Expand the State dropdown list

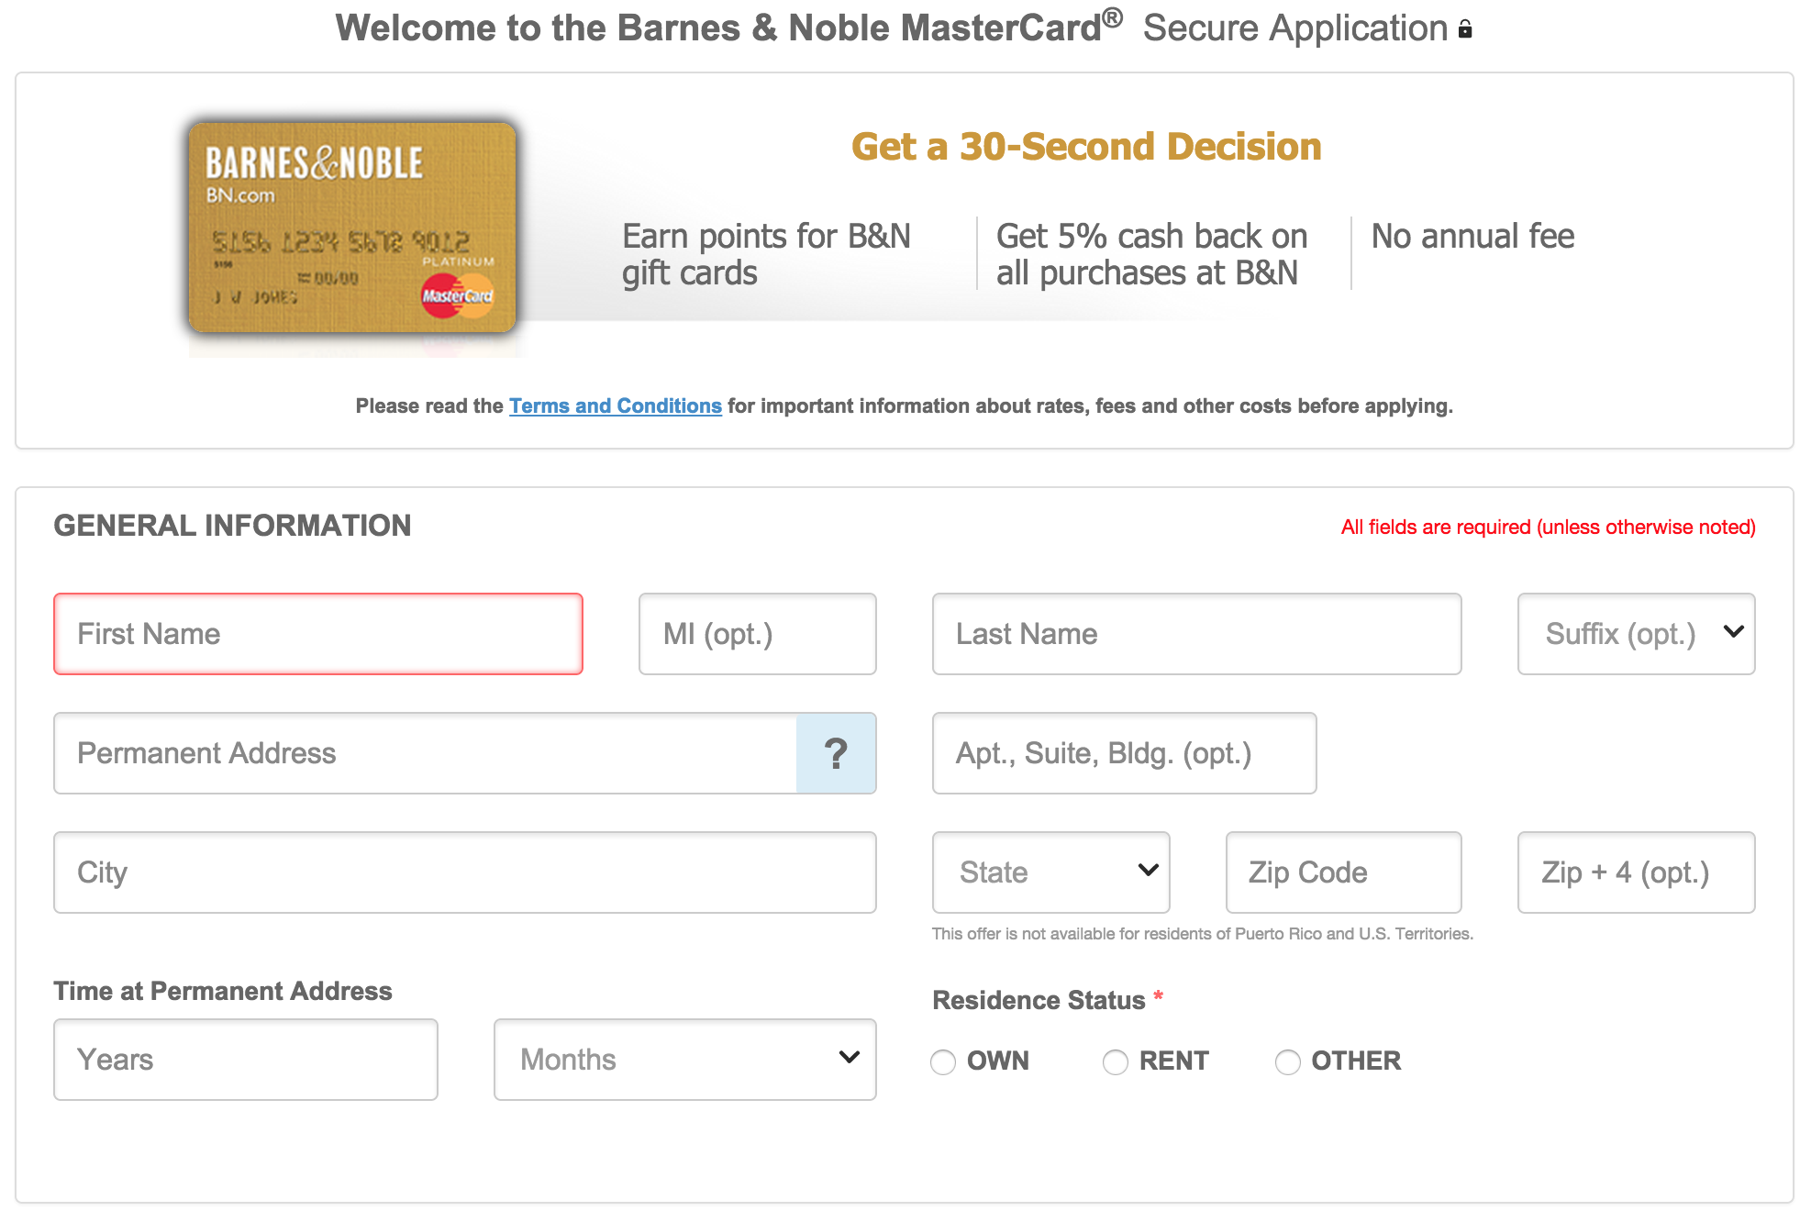pos(1050,872)
